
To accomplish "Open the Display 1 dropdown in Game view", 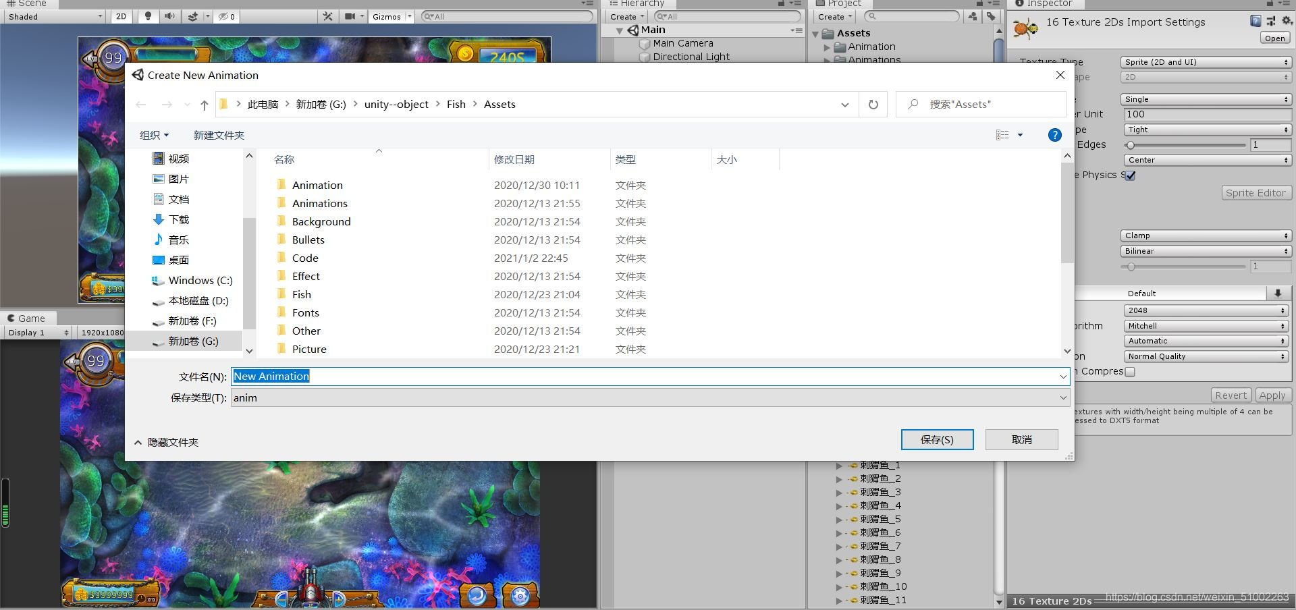I will [x=37, y=333].
